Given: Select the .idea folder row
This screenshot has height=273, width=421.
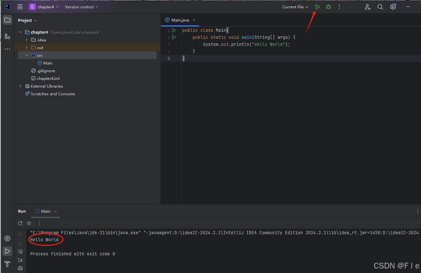Looking at the screenshot, I should [x=87, y=40].
